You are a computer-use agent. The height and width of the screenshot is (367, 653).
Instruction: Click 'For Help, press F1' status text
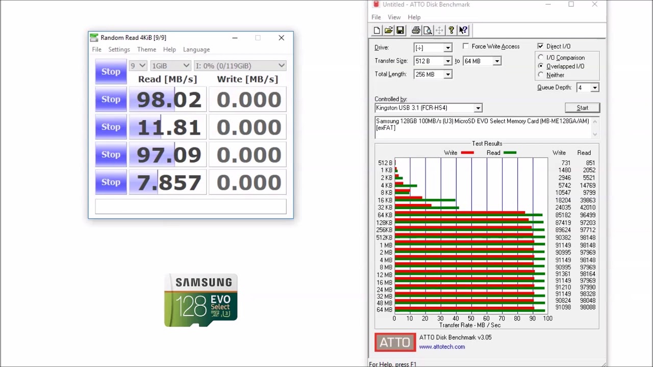(393, 364)
